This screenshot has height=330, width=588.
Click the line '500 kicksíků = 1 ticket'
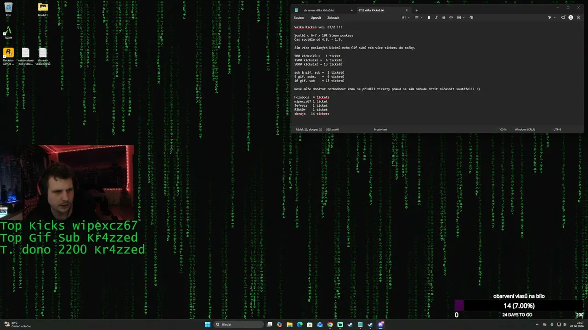[317, 56]
